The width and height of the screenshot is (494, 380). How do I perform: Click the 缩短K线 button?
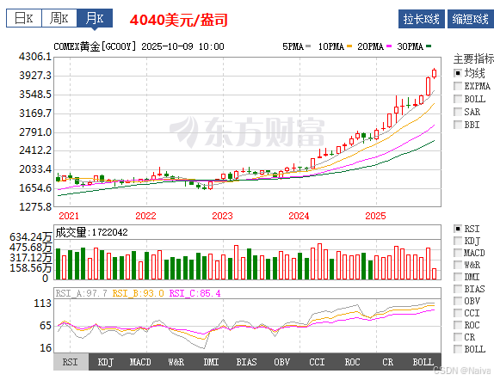tap(471, 19)
